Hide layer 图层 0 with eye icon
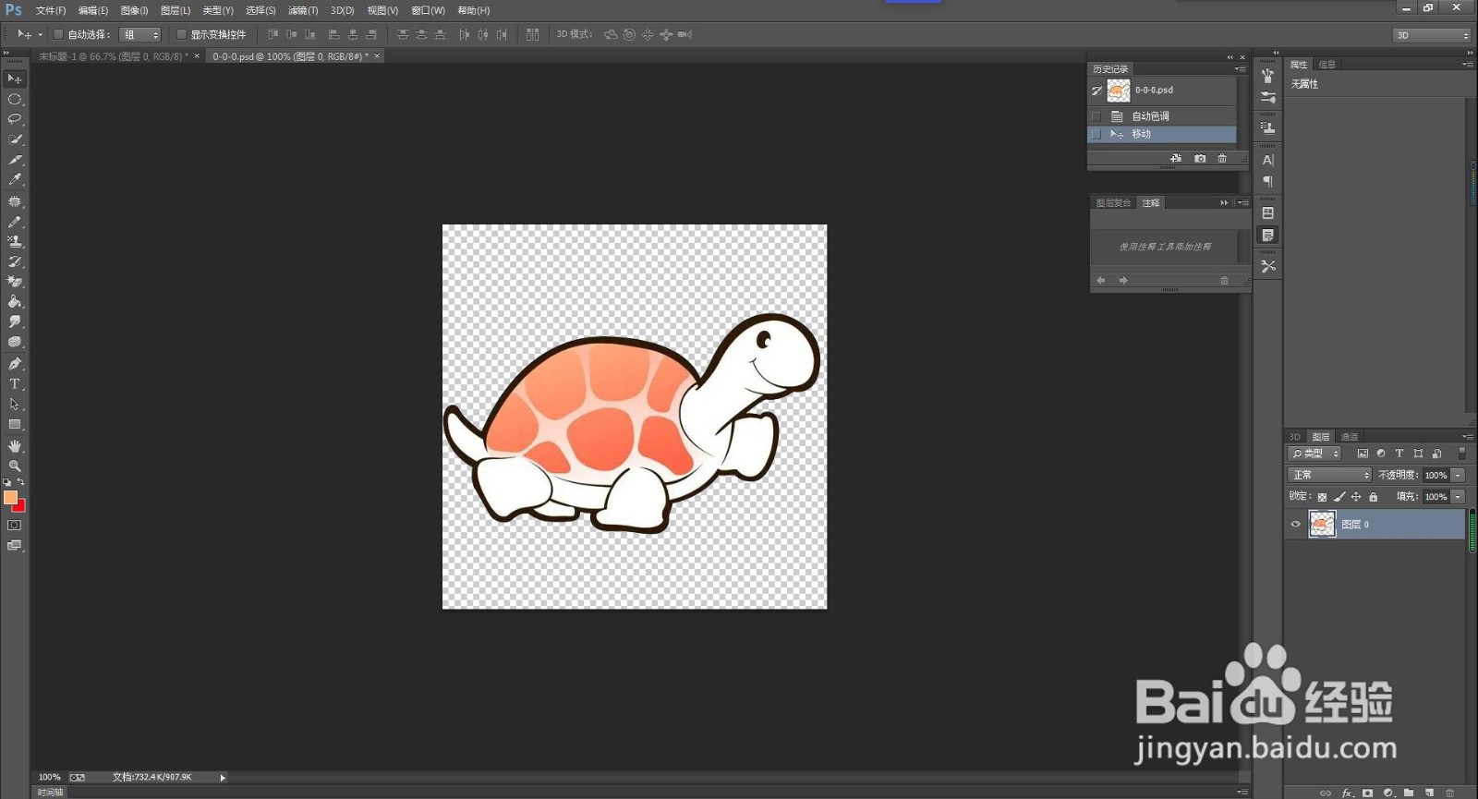This screenshot has width=1478, height=799. pos(1295,525)
